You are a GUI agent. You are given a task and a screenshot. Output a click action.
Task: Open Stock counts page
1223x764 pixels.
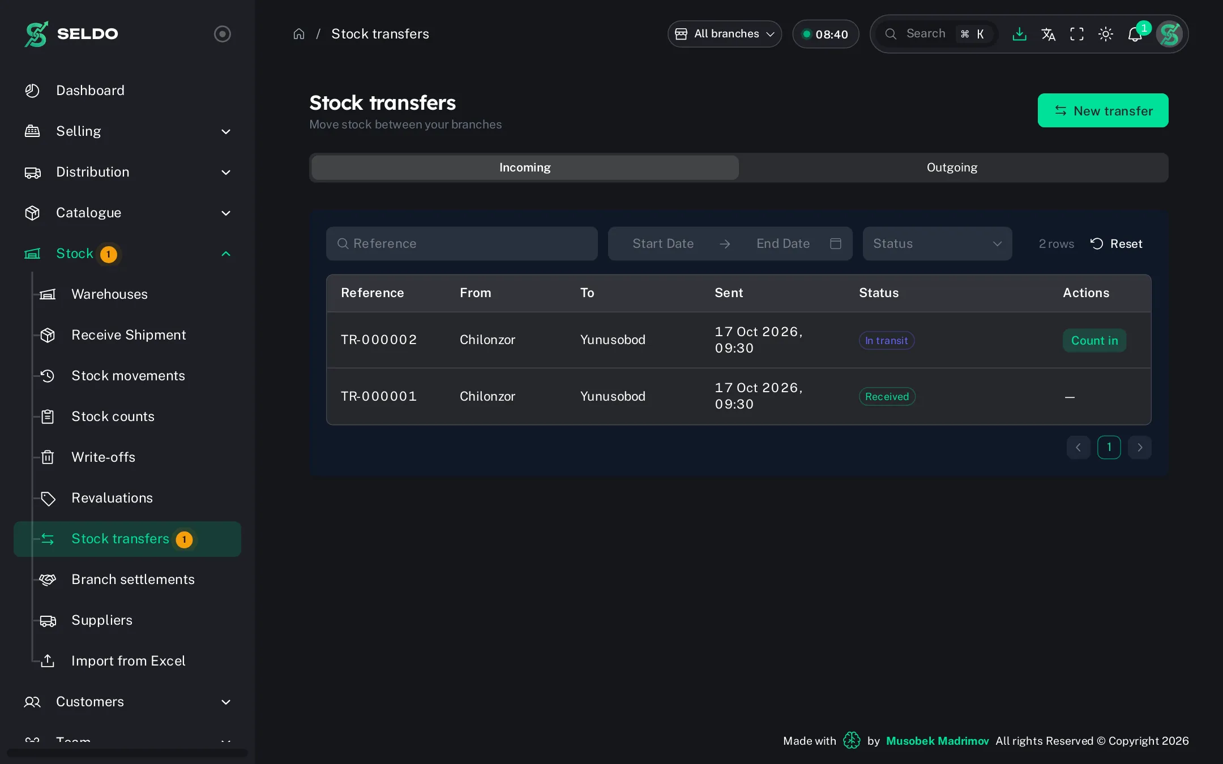(x=113, y=417)
